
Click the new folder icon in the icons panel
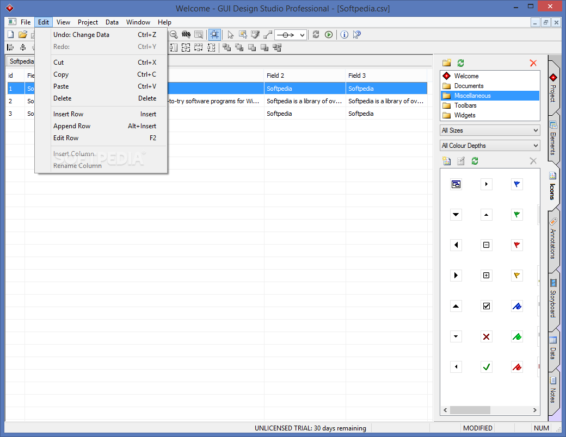tap(446, 63)
